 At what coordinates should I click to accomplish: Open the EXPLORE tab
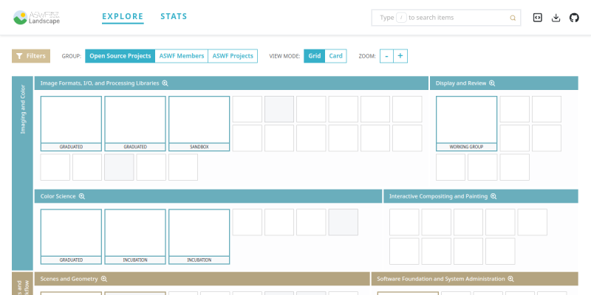coord(123,16)
